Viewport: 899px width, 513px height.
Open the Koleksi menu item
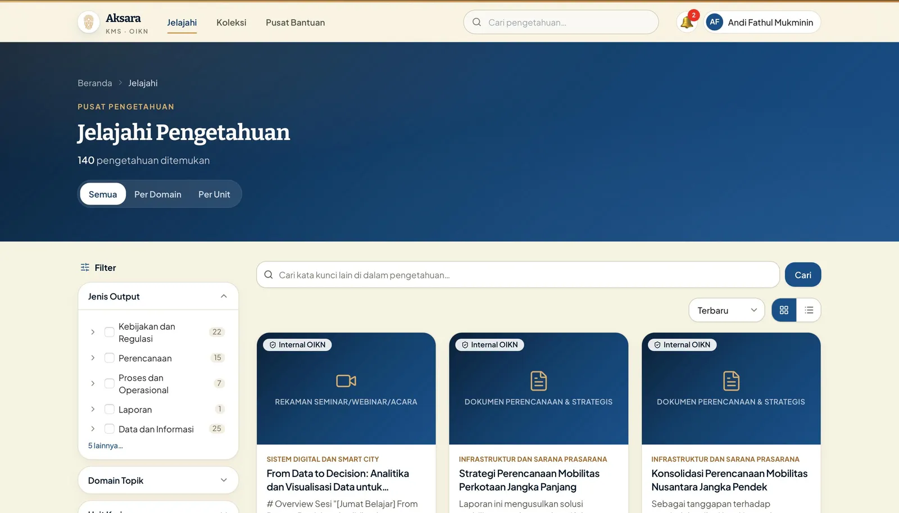[231, 22]
